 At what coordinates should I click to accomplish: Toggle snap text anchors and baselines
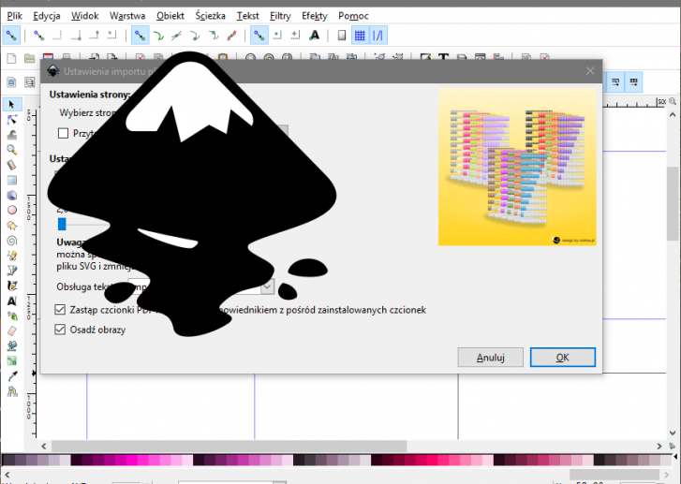314,36
